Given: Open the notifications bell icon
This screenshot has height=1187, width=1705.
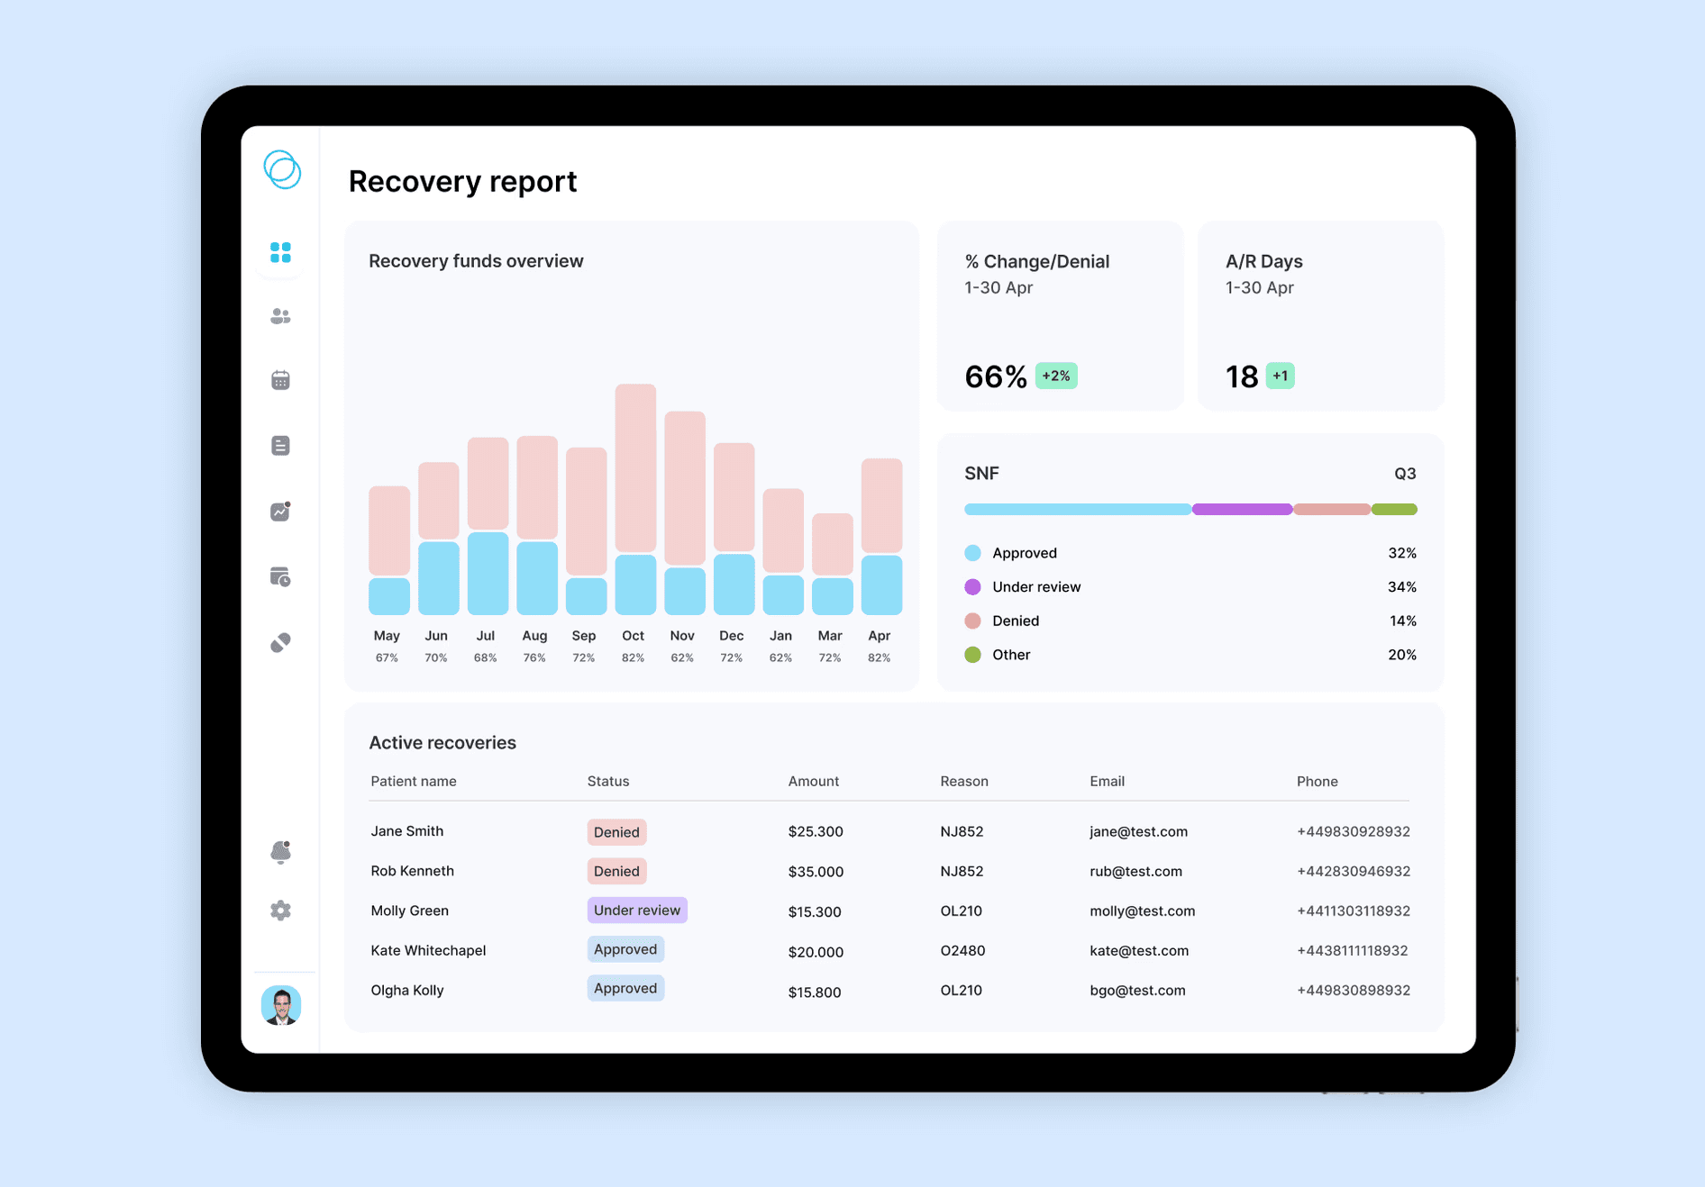Looking at the screenshot, I should (280, 852).
